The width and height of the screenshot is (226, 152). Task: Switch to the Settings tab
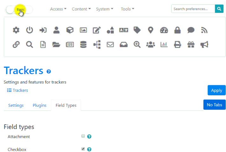(16, 105)
